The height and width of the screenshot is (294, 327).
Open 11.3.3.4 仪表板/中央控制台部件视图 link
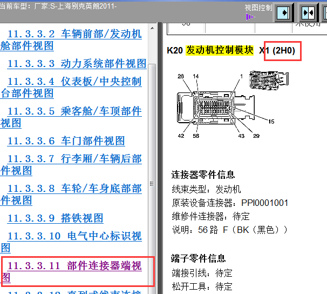coord(71,88)
